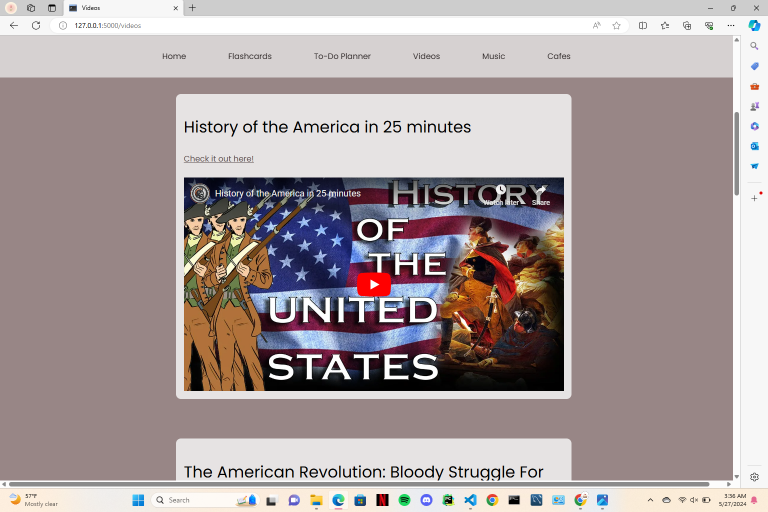
Task: Open clock and date panel
Action: pyautogui.click(x=732, y=500)
